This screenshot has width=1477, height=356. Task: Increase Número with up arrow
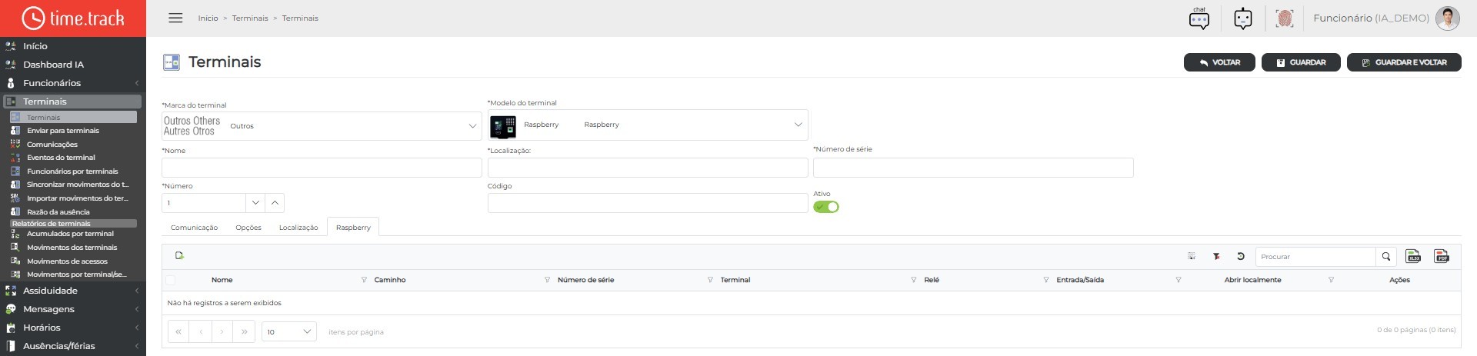coord(275,203)
